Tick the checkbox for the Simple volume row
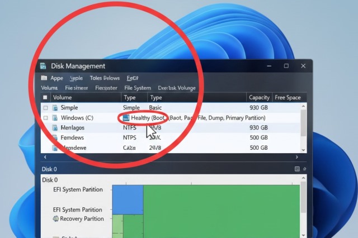The width and height of the screenshot is (358, 238). point(46,108)
